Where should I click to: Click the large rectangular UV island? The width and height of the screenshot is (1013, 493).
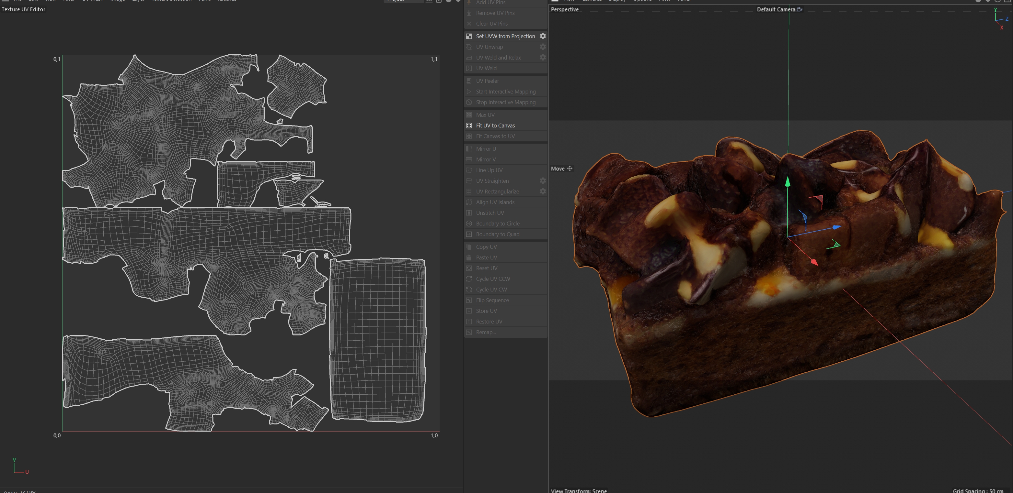click(x=377, y=340)
